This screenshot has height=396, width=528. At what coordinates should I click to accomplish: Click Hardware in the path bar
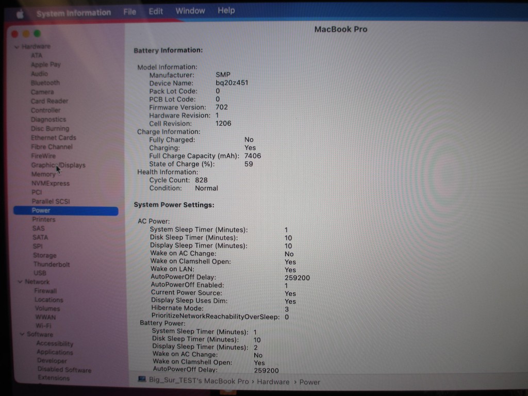tap(273, 382)
